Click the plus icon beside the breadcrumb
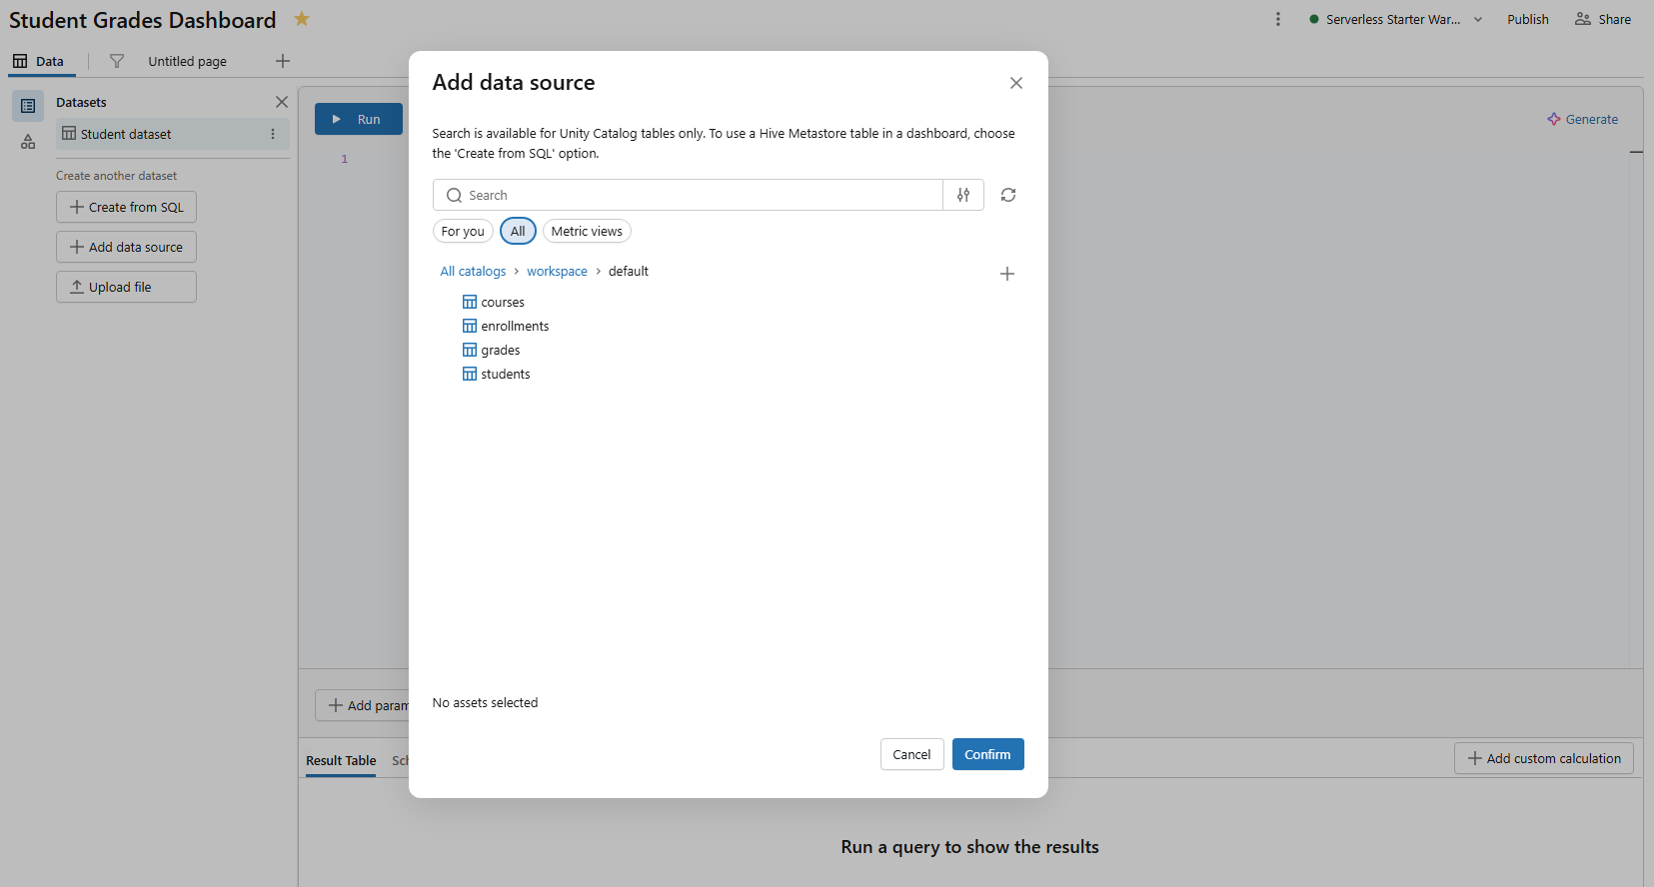Image resolution: width=1654 pixels, height=887 pixels. 1007,274
